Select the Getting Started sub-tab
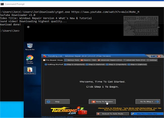Image resolution: width=164 pixels, height=118 pixels. pyautogui.click(x=54, y=64)
